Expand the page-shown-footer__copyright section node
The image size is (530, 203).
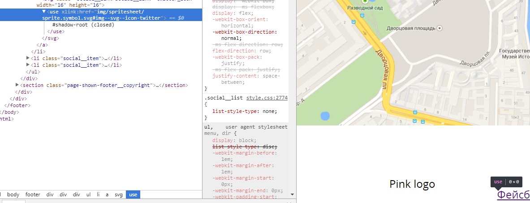coord(17,85)
